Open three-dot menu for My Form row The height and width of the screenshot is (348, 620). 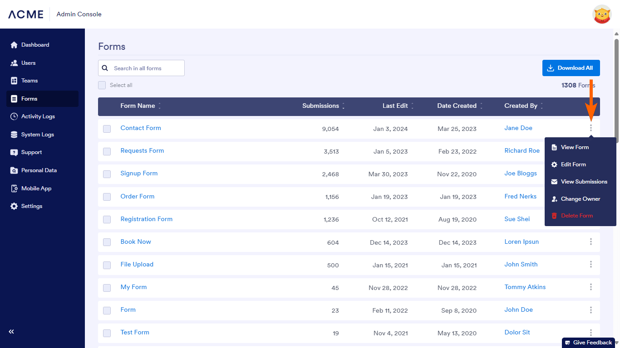(x=590, y=287)
